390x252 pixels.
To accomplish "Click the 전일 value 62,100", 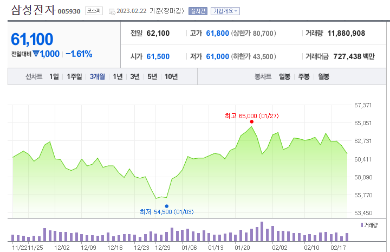I will tap(158, 33).
